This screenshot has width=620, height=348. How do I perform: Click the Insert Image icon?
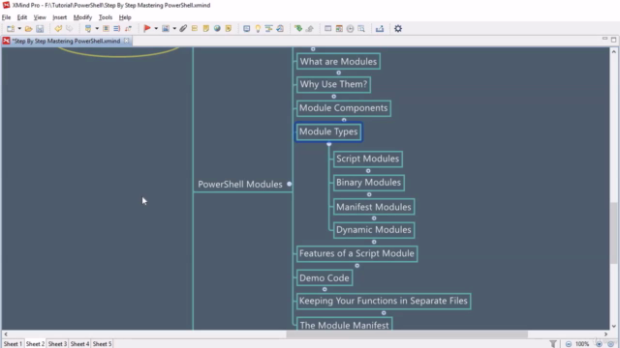tap(166, 28)
